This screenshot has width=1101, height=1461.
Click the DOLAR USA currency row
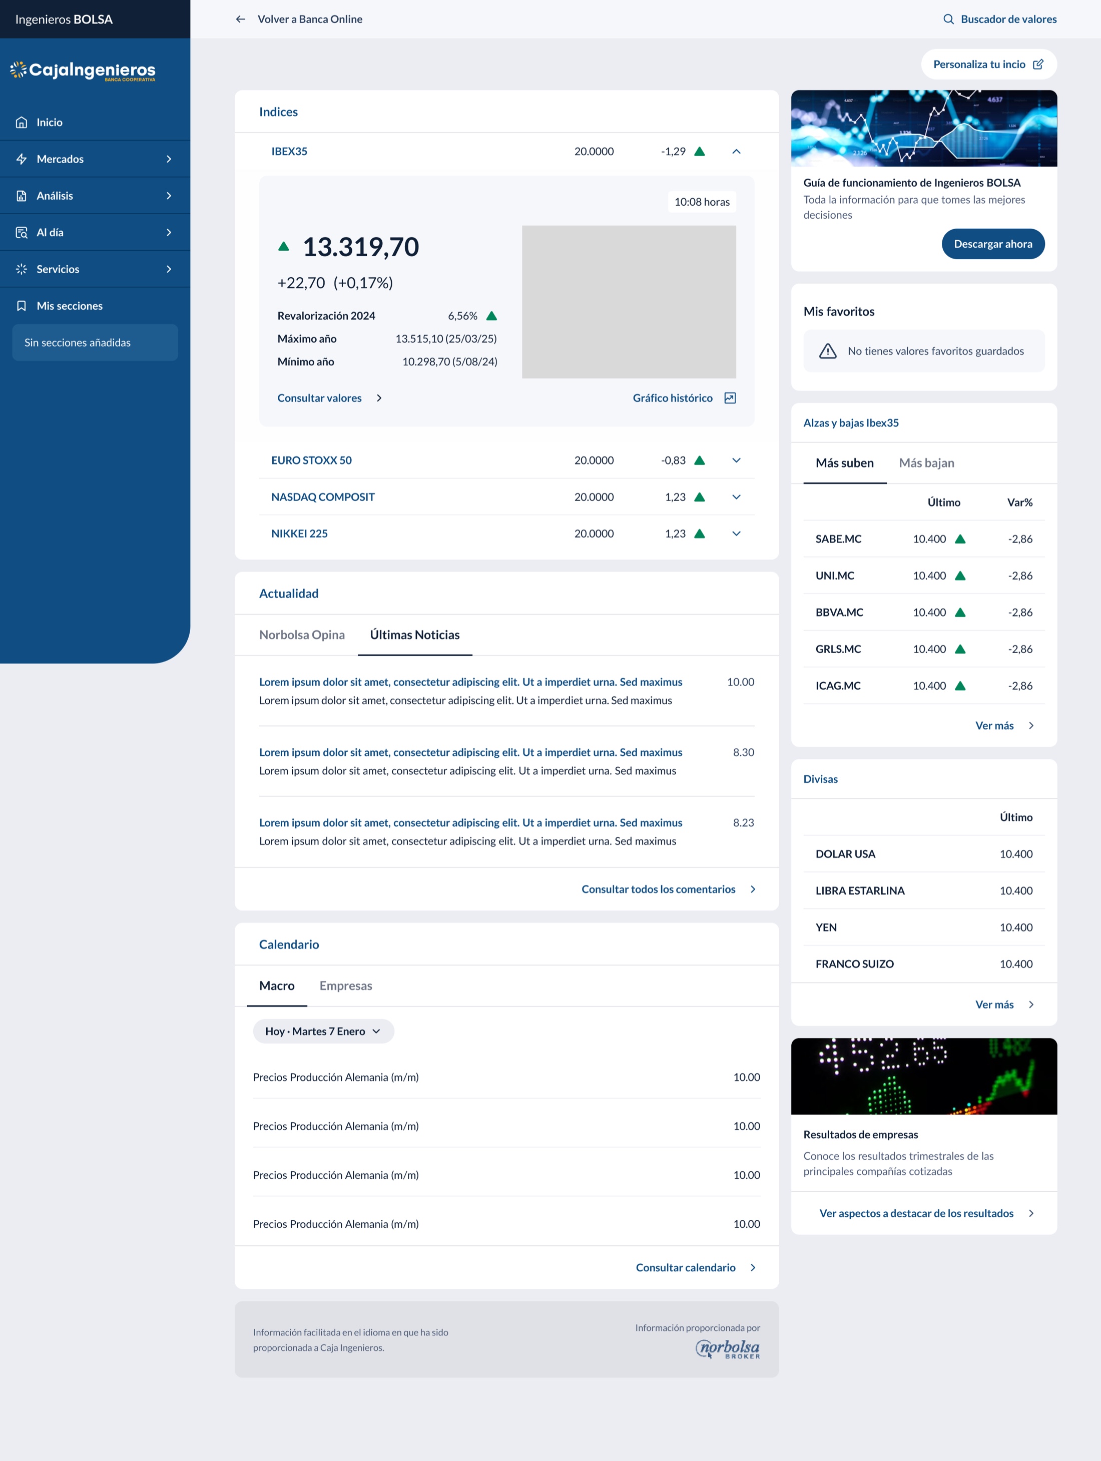(924, 854)
